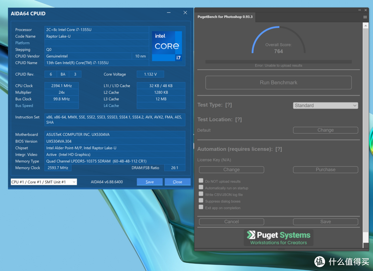Open the PugetBench panel hamburger menu
This screenshot has height=271, width=373.
[365, 17]
